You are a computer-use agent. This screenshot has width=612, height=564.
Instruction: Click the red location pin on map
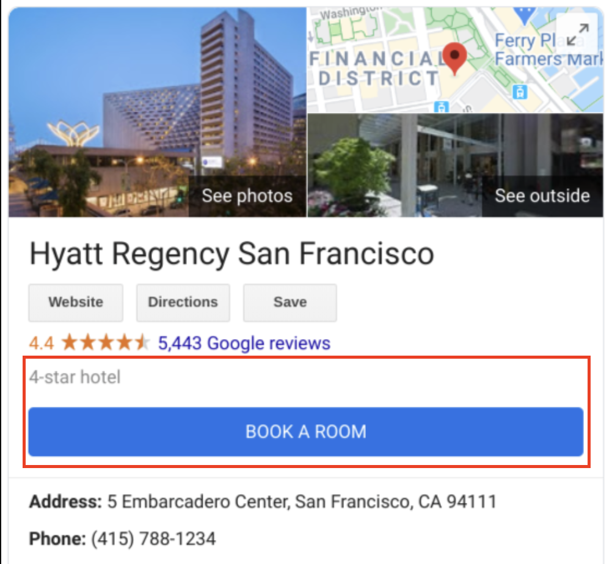(x=454, y=59)
